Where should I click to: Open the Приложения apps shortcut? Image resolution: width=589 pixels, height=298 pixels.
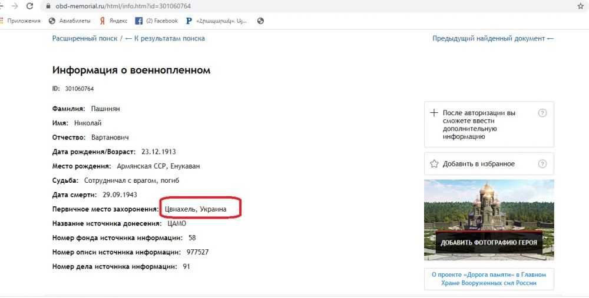[x=21, y=21]
